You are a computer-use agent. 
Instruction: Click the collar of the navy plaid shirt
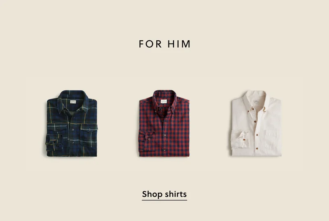coord(73,101)
